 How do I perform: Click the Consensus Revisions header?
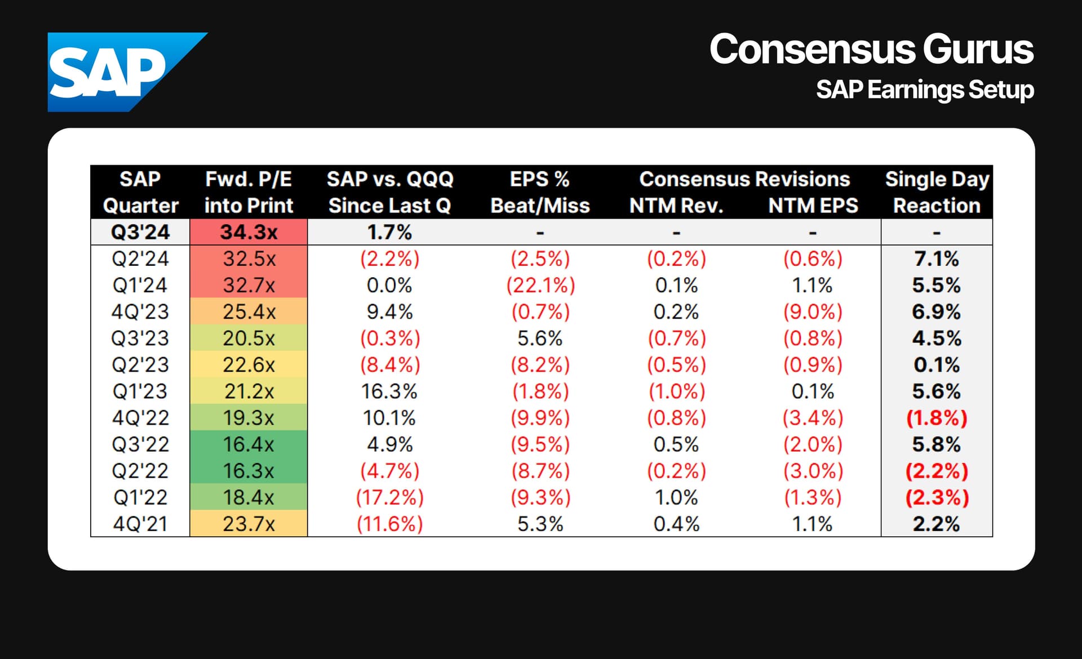click(x=744, y=179)
